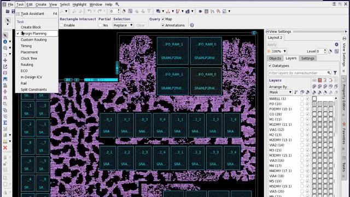Click first pattern swatch in CO (28) row

click(x=314, y=114)
